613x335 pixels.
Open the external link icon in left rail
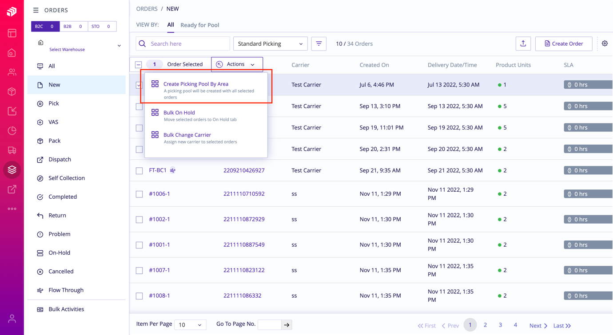click(x=12, y=189)
